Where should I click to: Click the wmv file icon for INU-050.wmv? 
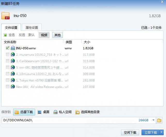click(x=13, y=48)
